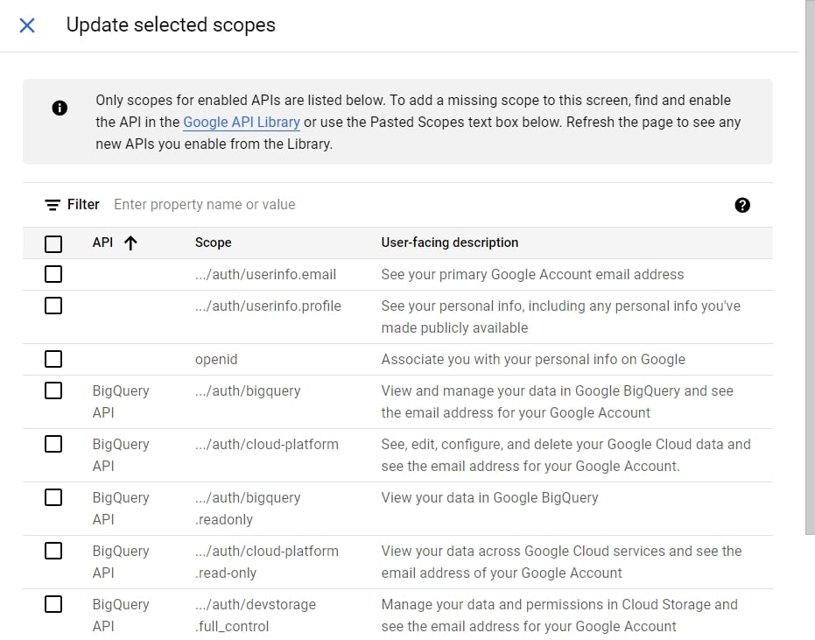The image size is (815, 640).
Task: Click the API column sort arrow
Action: (x=130, y=243)
